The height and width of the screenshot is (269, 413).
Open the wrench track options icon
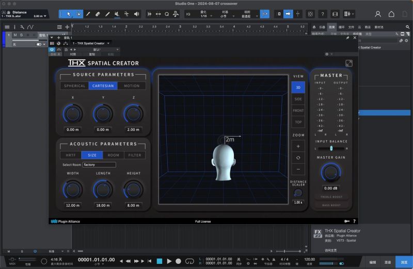22,27
